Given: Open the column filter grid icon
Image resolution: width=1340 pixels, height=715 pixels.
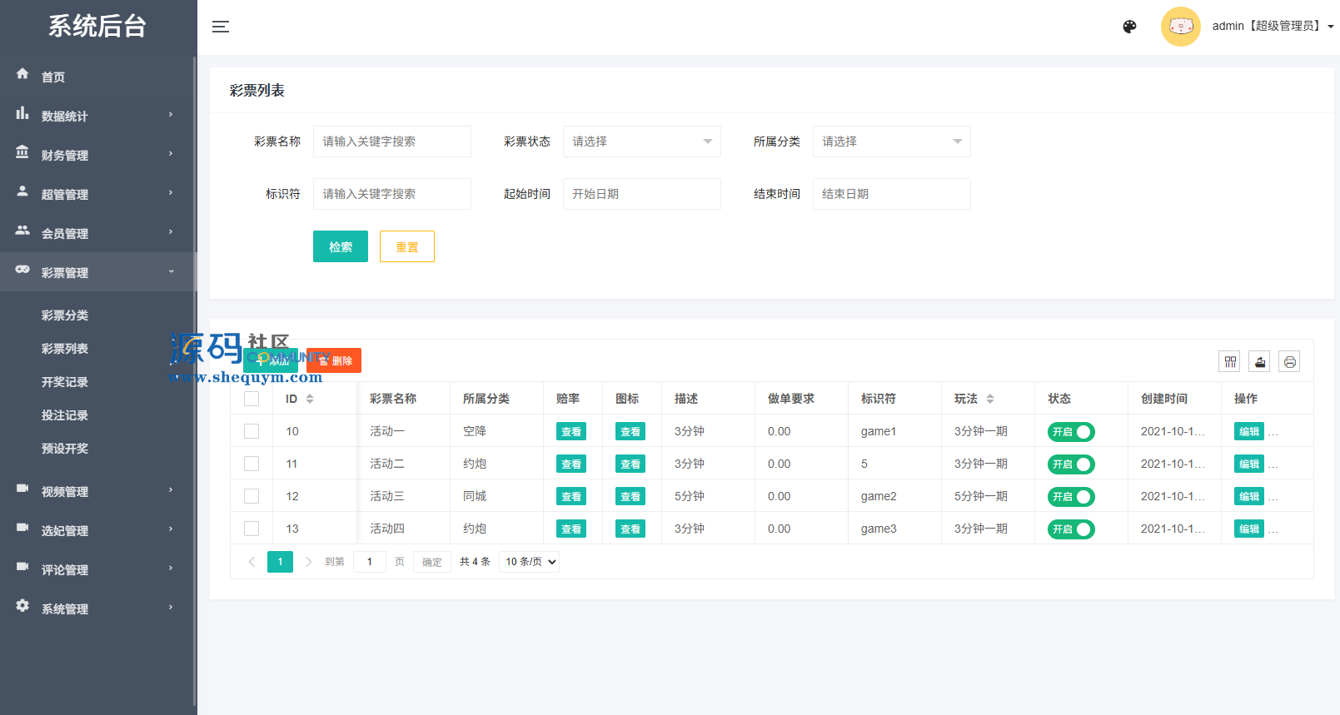Looking at the screenshot, I should tap(1229, 361).
